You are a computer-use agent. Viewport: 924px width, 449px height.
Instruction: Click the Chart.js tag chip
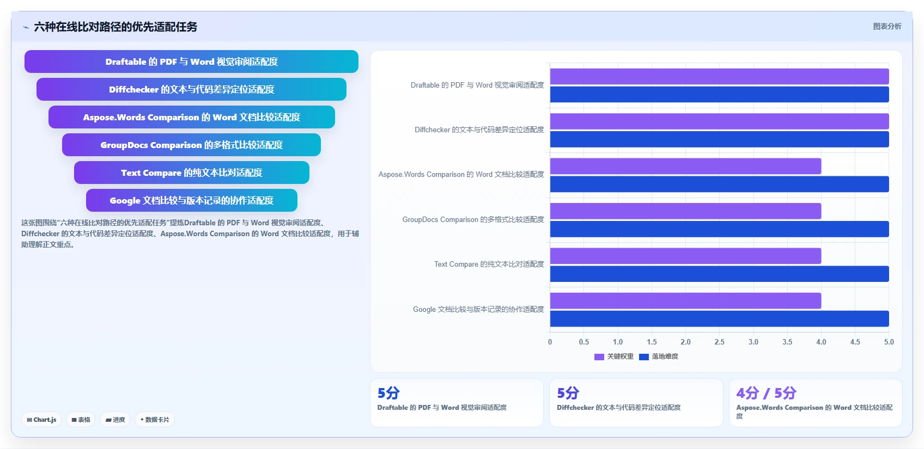coord(41,420)
